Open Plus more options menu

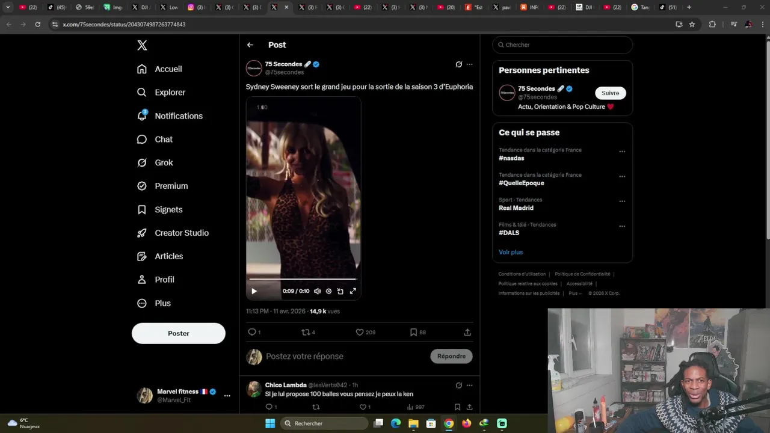[153, 303]
